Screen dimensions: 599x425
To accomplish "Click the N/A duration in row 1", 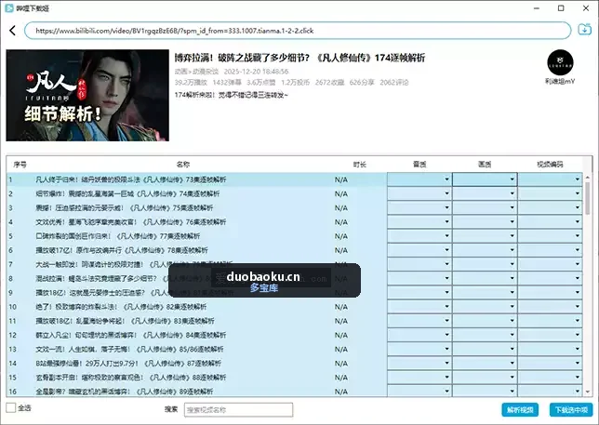I will (341, 179).
